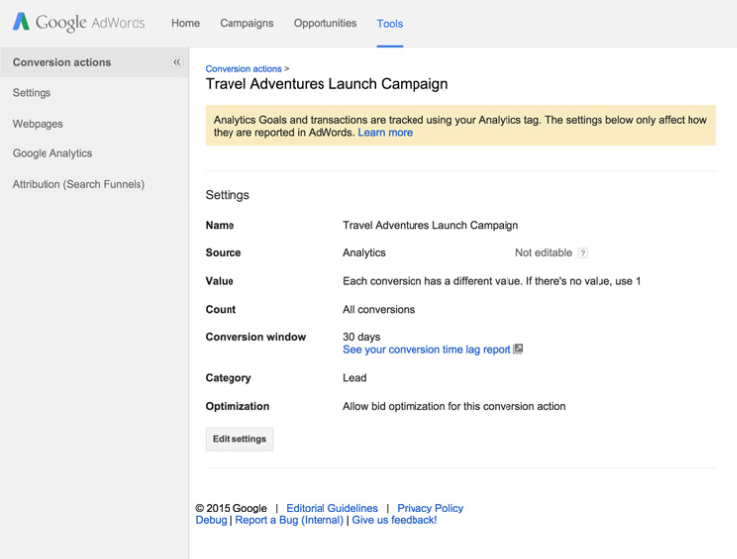Click the © 2015 Google copyright text

(230, 508)
